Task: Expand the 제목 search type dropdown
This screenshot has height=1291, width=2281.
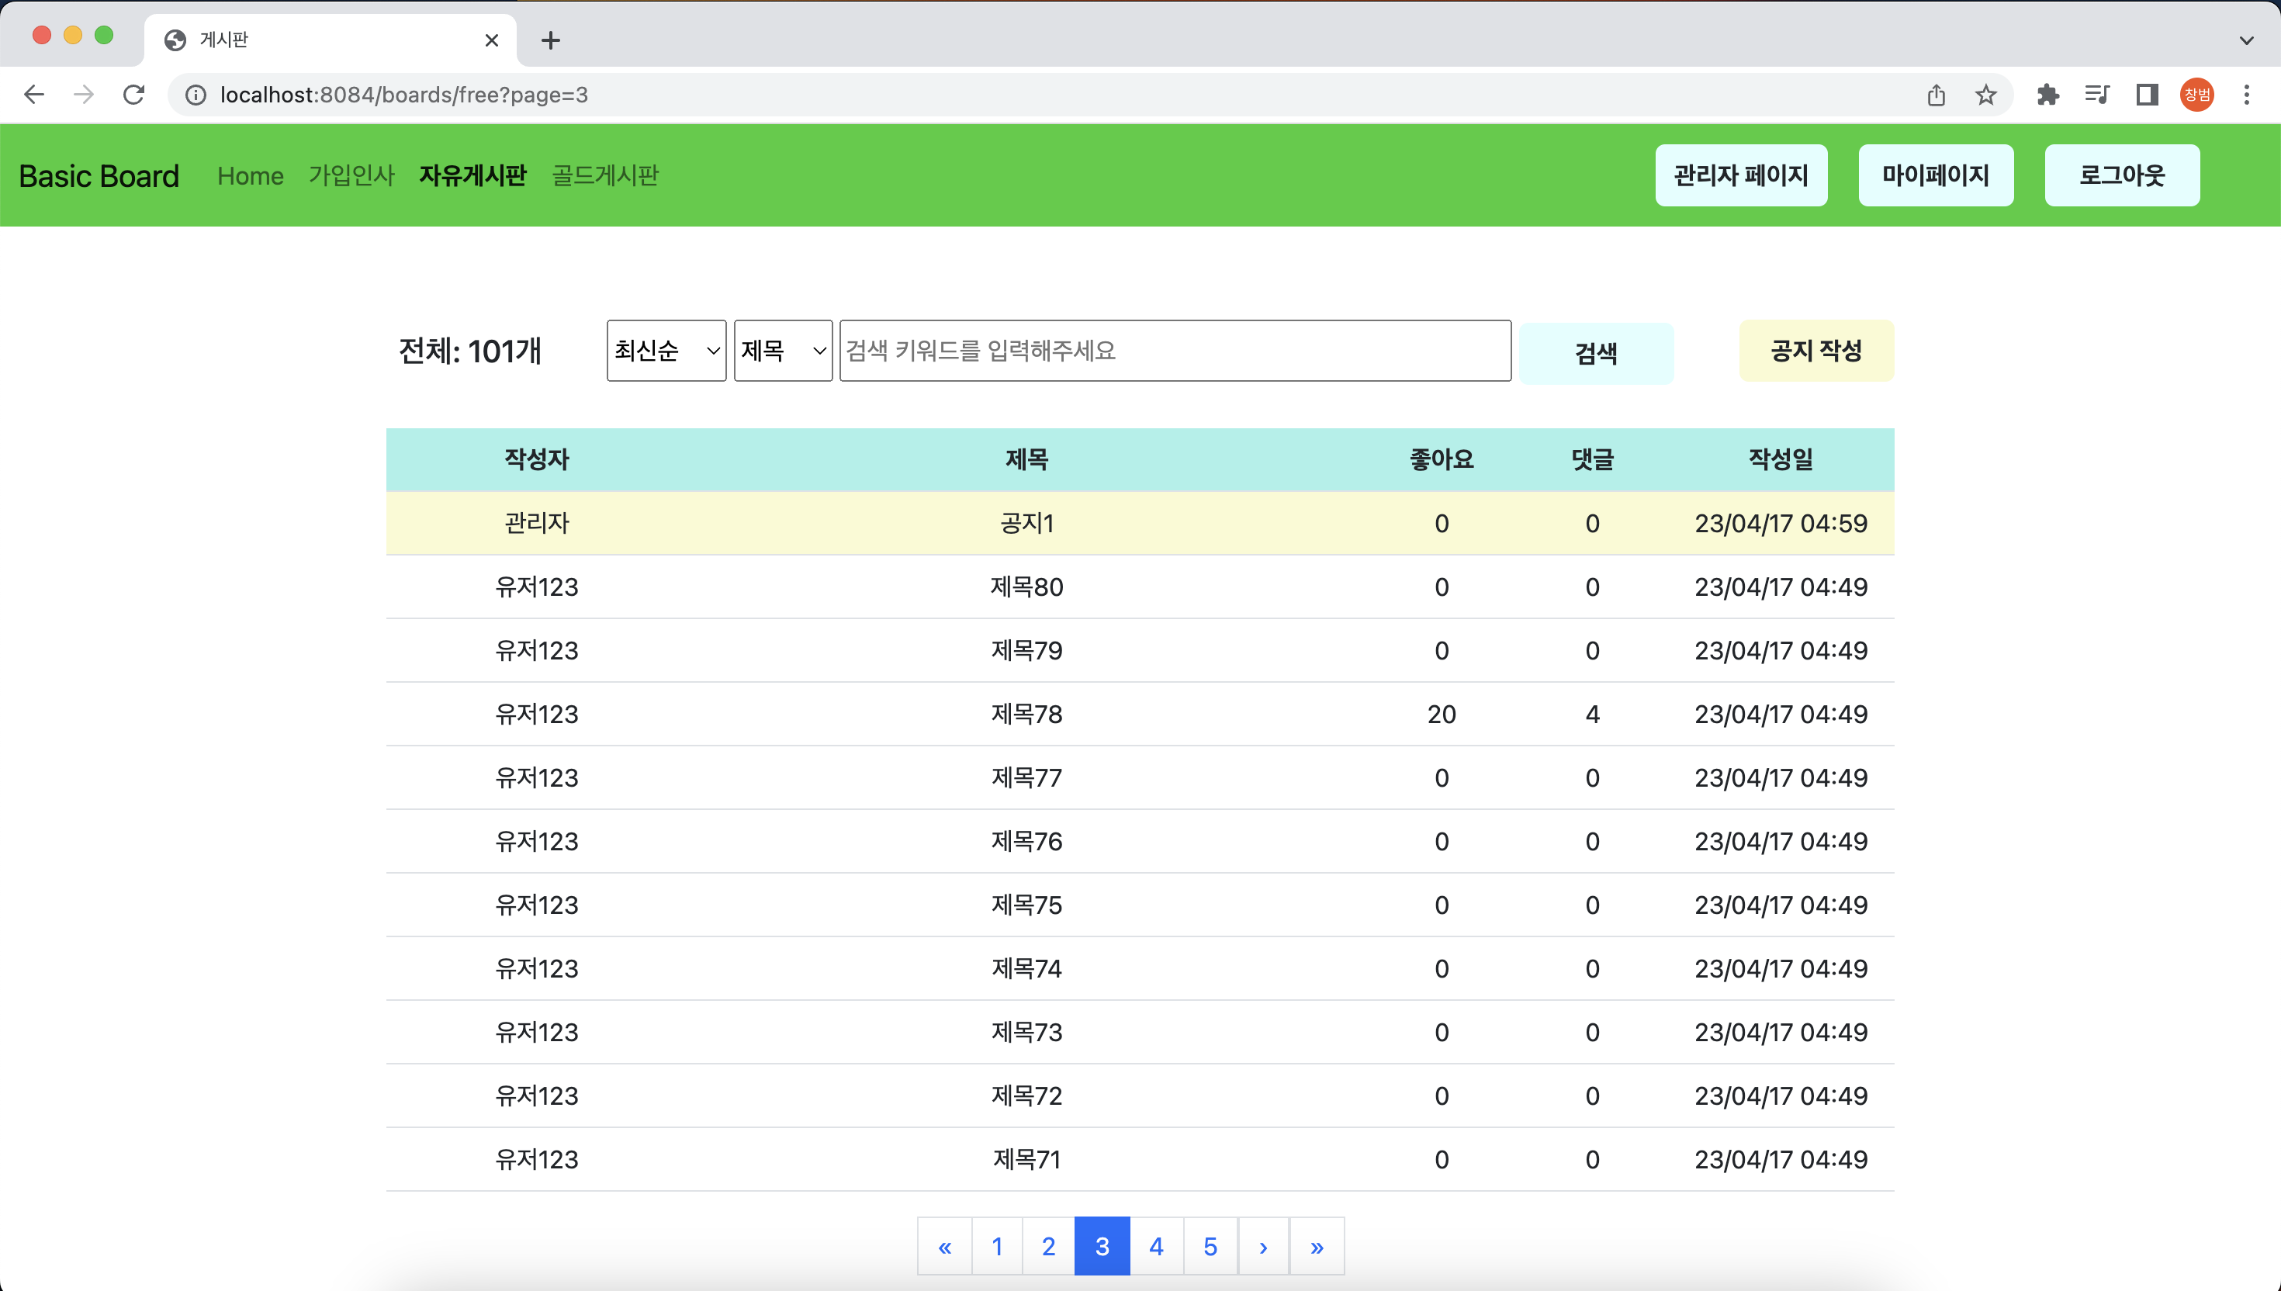Action: tap(783, 351)
